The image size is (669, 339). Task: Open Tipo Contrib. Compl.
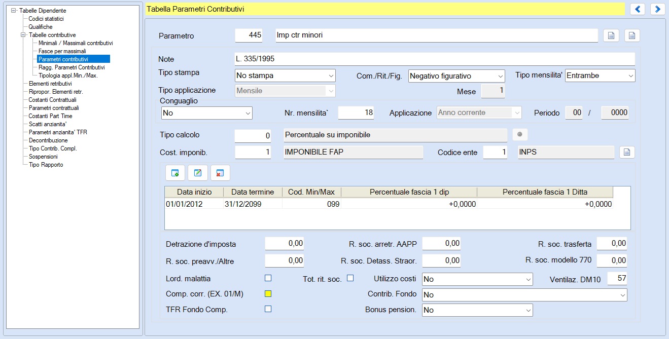pyautogui.click(x=53, y=148)
